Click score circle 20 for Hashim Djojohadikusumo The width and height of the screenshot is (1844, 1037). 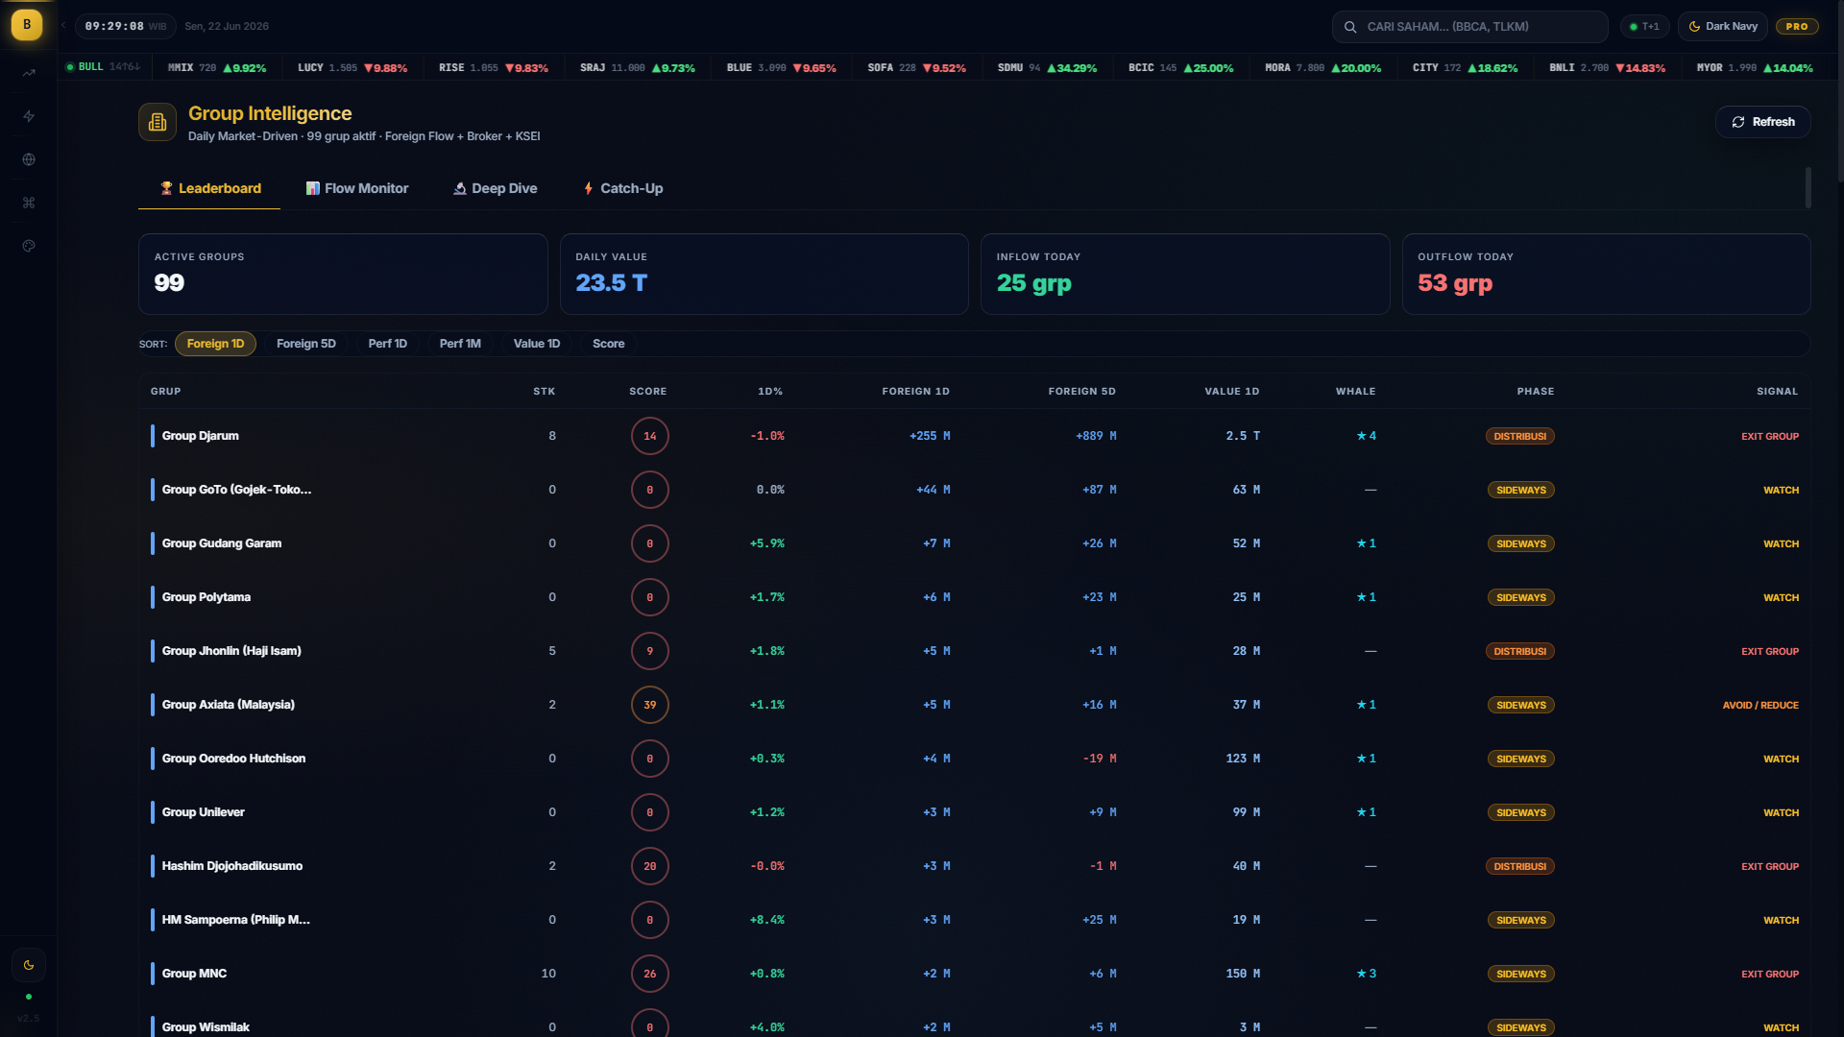coord(650,866)
